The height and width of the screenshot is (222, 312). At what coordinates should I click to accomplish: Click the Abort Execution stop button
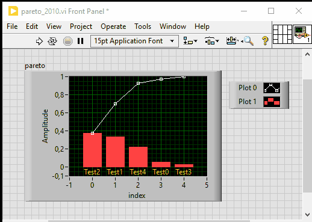pos(67,42)
